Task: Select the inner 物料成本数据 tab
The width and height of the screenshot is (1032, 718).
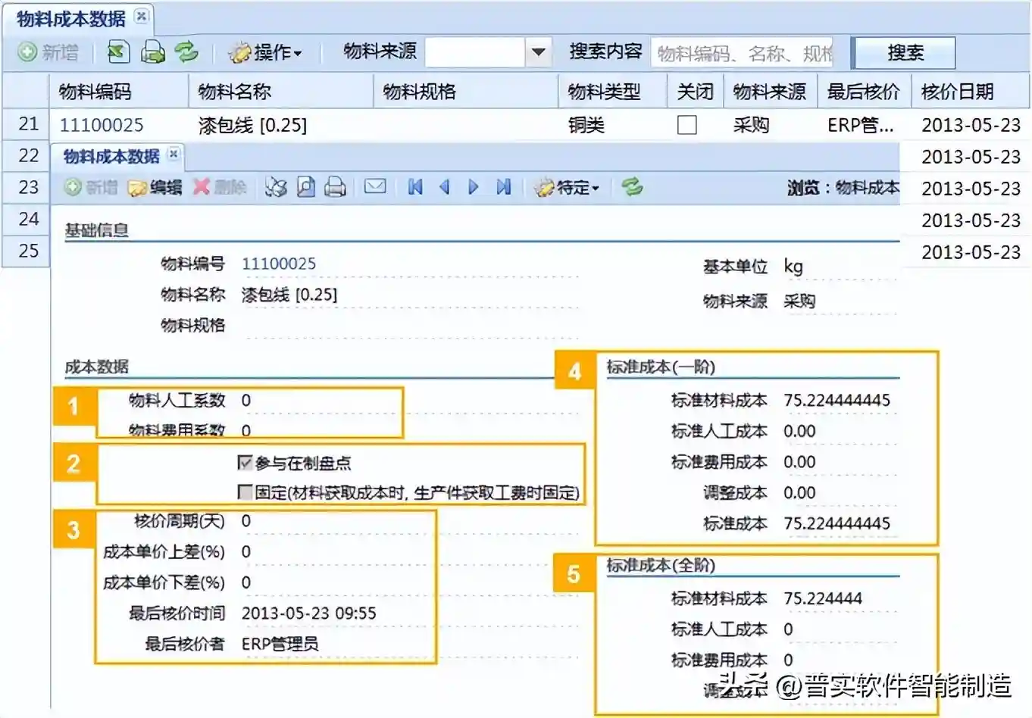Action: 111,156
